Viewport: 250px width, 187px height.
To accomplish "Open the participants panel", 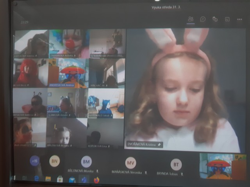I will 191,19.
